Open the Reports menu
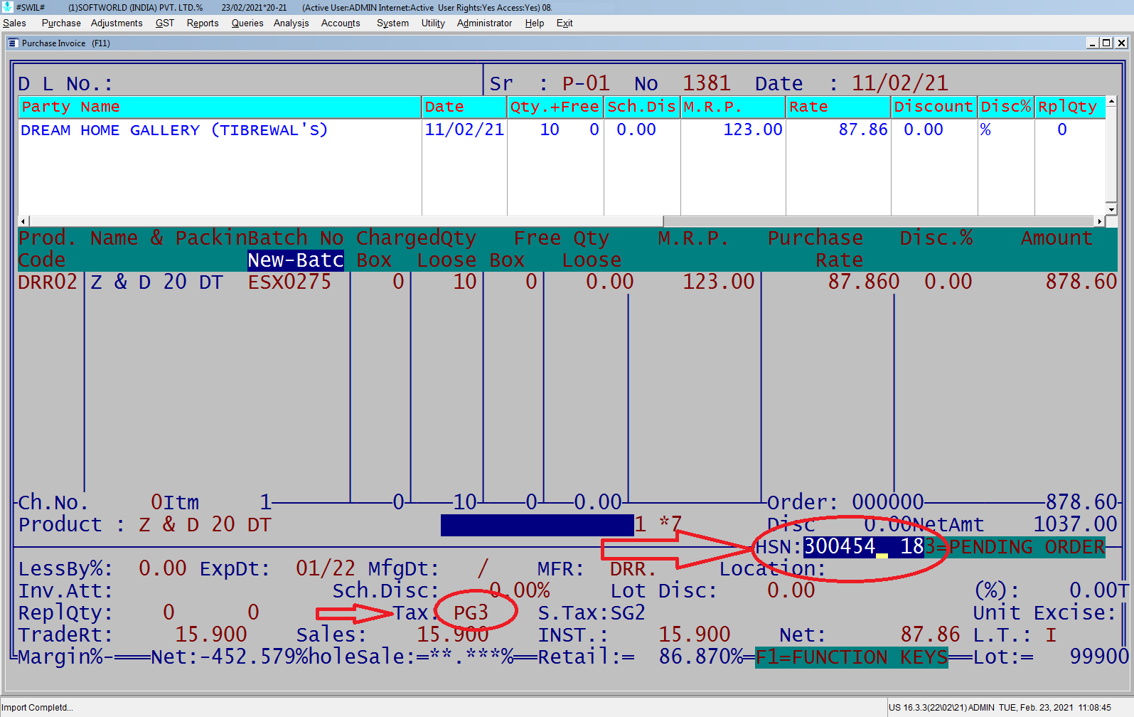 pos(203,23)
